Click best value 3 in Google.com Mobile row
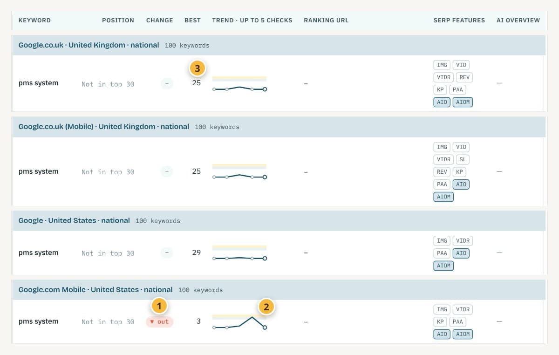The width and height of the screenshot is (559, 355). [x=198, y=321]
